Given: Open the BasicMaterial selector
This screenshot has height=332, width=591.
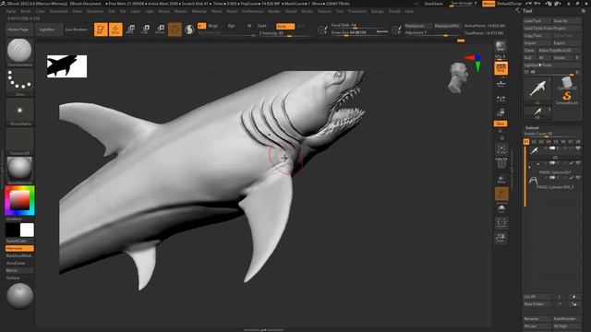Looking at the screenshot, I should (19, 169).
